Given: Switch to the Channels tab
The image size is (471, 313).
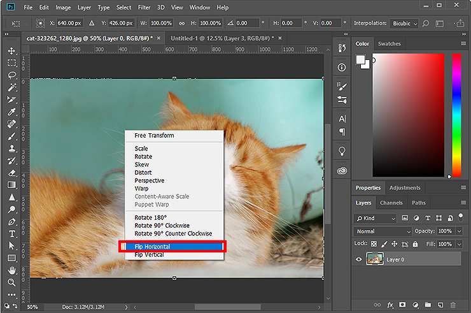Looking at the screenshot, I should coord(391,203).
